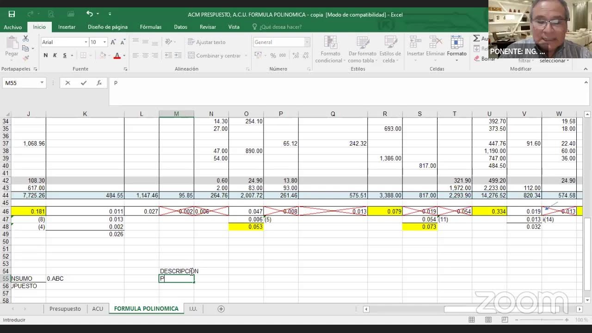Click the Increase font size icon
The width and height of the screenshot is (592, 333).
pyautogui.click(x=113, y=42)
